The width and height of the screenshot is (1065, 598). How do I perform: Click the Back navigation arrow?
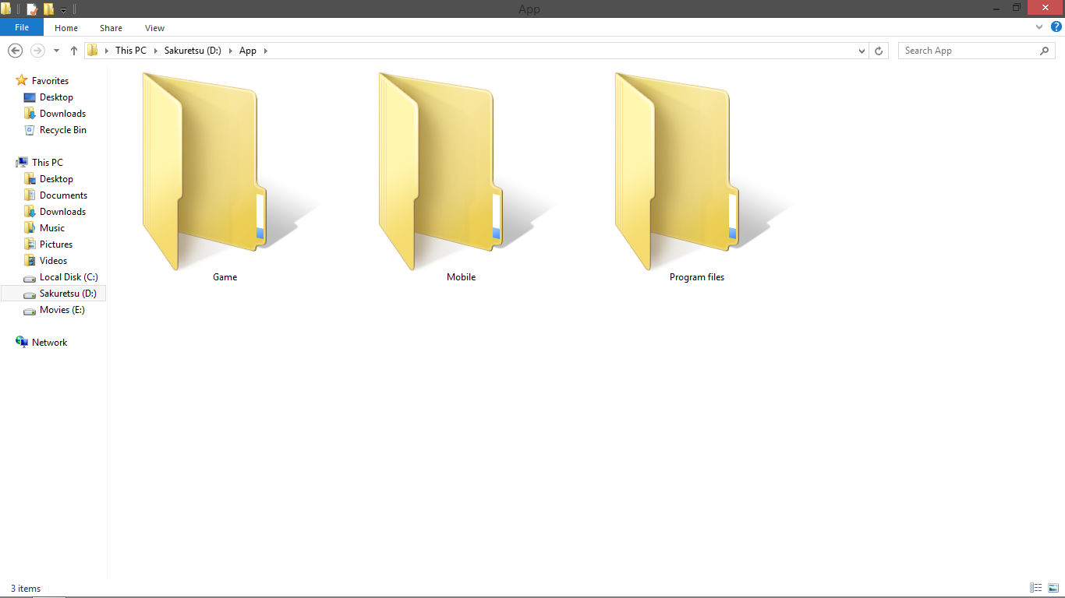pos(15,50)
